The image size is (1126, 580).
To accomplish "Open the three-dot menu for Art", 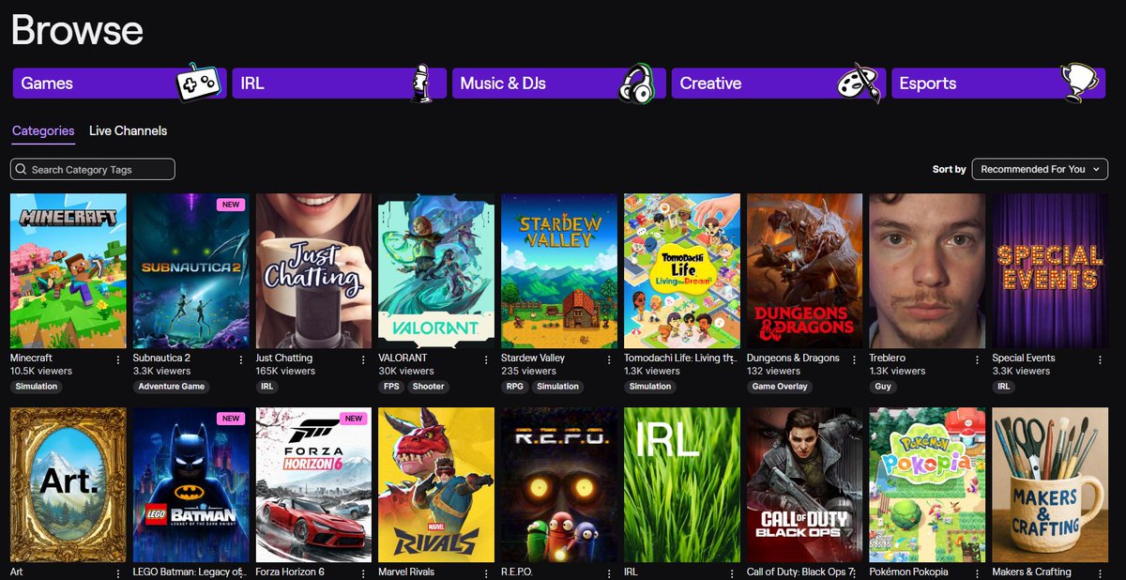I will click(x=118, y=572).
